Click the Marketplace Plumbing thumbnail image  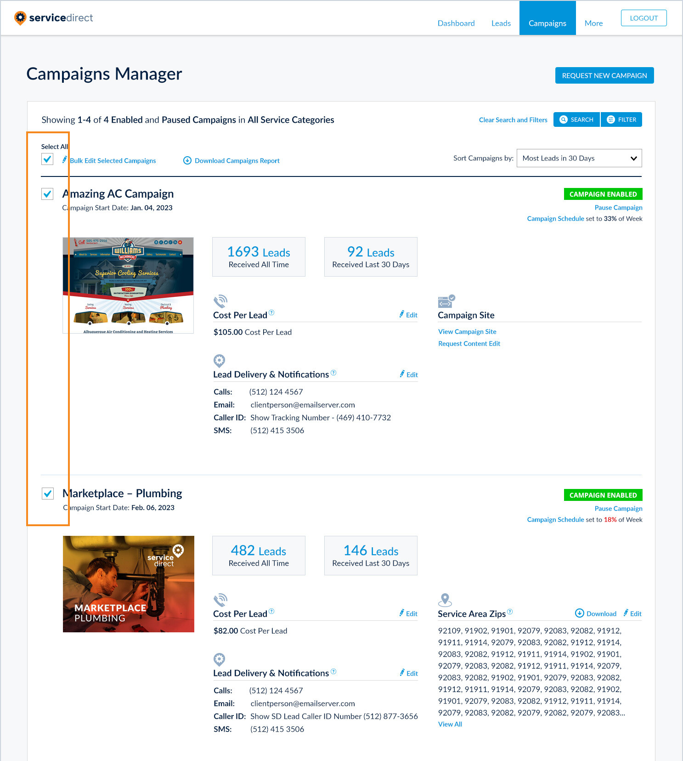pyautogui.click(x=129, y=584)
